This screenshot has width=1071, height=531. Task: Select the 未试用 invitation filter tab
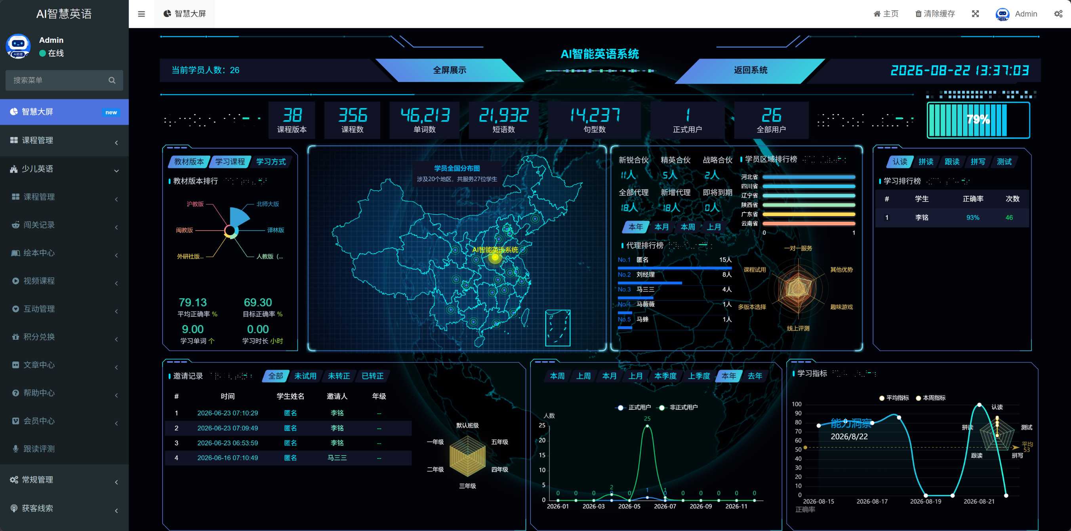[305, 376]
